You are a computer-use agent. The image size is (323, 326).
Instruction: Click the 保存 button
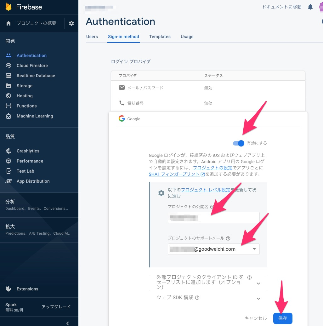pyautogui.click(x=283, y=318)
